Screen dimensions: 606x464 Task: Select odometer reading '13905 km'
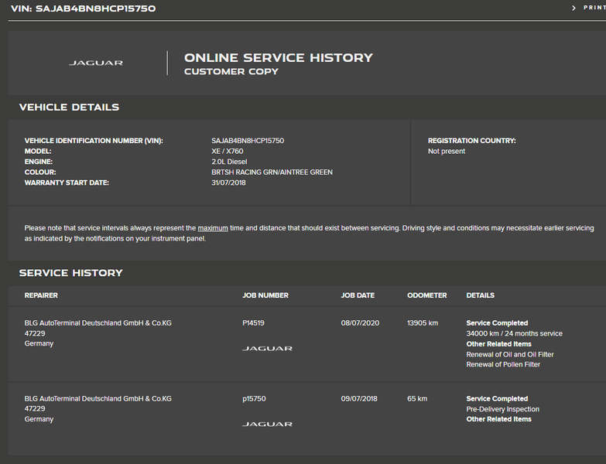(423, 323)
